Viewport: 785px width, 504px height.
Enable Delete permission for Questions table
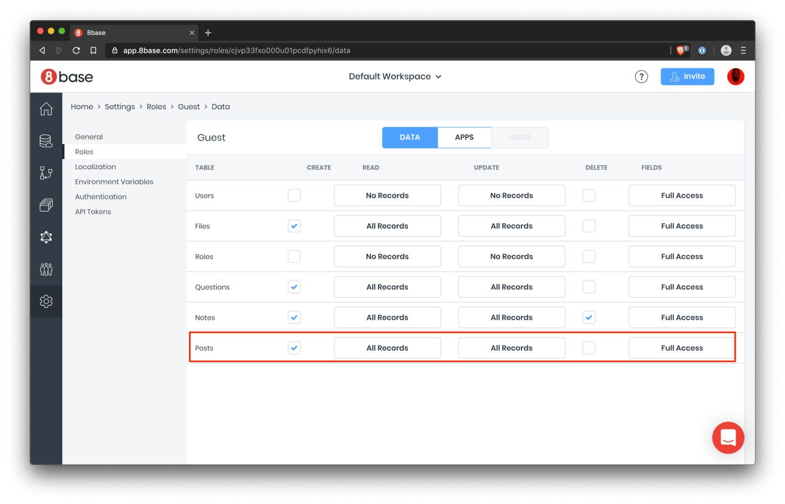[589, 287]
